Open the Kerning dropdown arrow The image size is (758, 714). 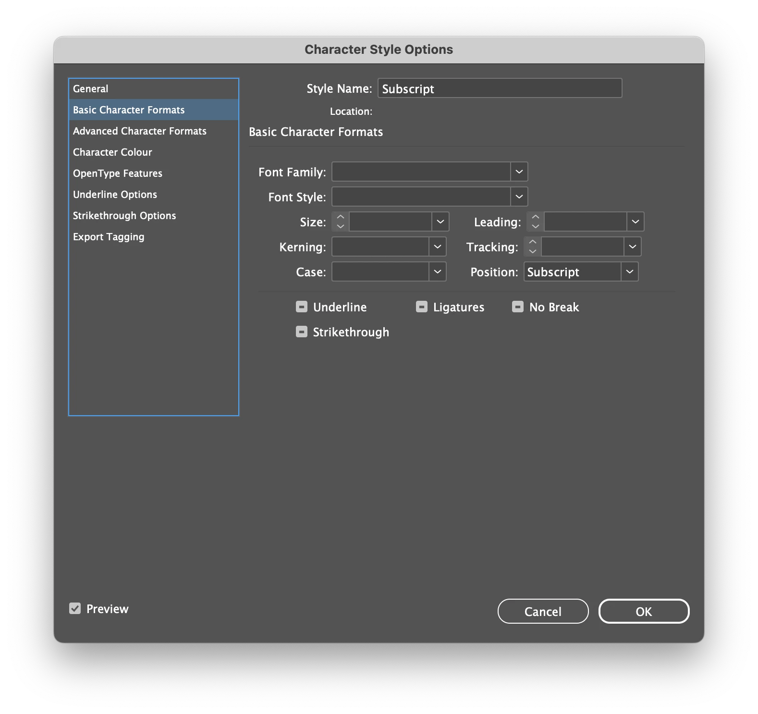[x=438, y=246]
